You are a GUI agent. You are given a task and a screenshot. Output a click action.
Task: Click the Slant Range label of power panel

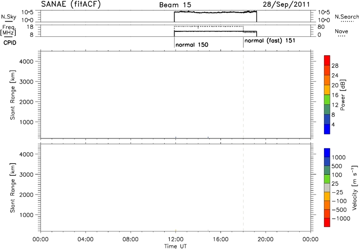coord(13,95)
